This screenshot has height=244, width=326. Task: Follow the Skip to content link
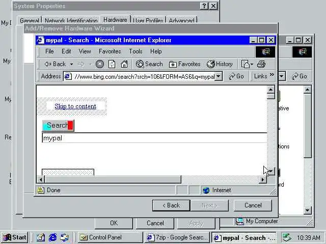75,106
